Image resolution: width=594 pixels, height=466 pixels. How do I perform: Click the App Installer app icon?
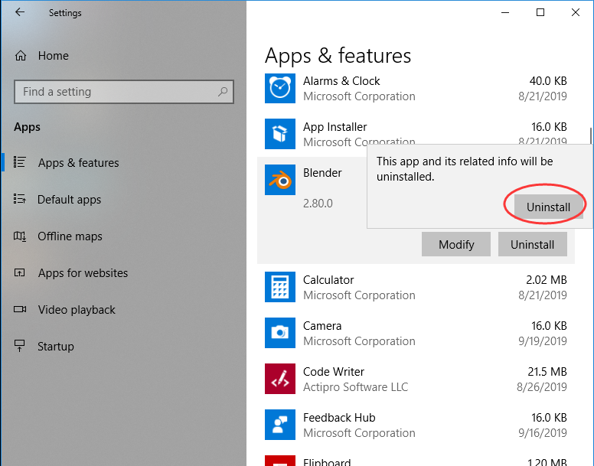tap(280, 134)
